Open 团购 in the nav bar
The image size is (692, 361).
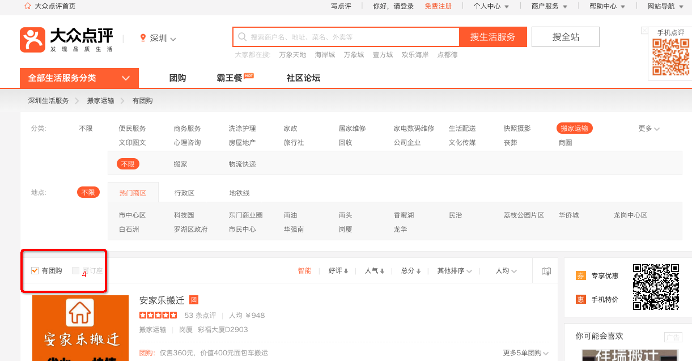click(x=178, y=78)
